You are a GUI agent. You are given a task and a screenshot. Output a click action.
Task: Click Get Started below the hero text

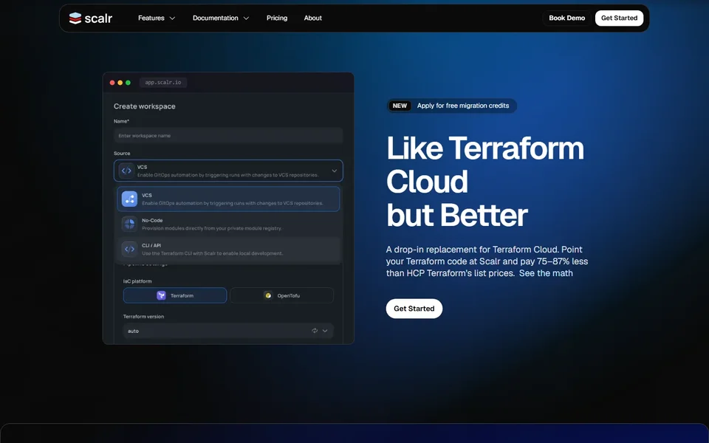coord(414,309)
